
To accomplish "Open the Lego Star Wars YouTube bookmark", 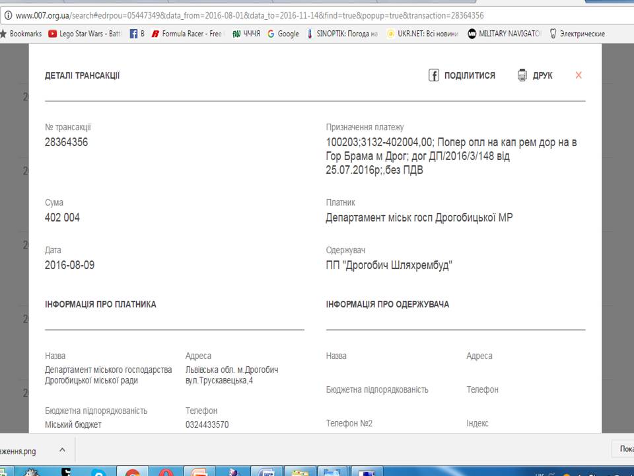I will pyautogui.click(x=85, y=34).
